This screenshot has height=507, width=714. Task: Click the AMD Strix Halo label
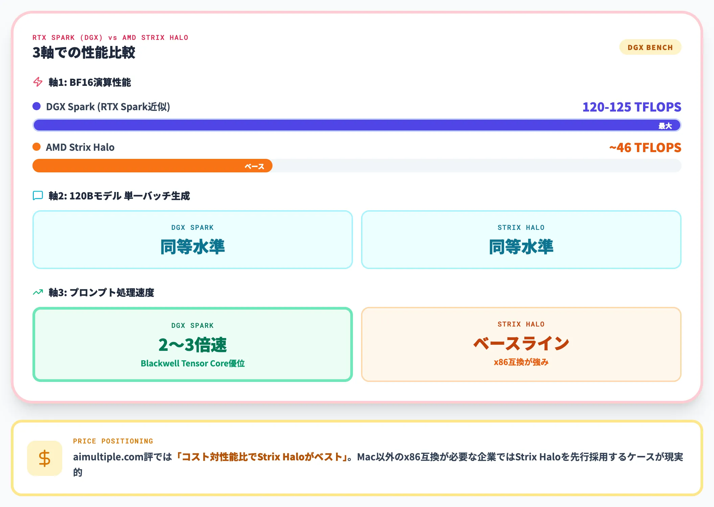(x=80, y=147)
